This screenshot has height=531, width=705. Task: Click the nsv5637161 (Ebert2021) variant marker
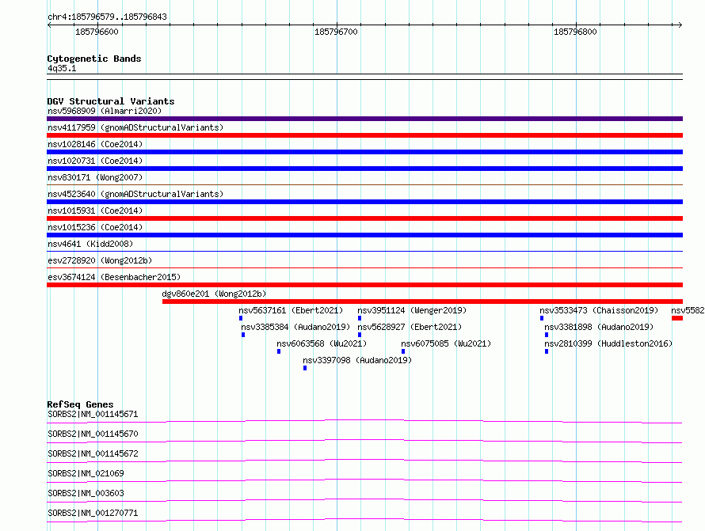click(x=241, y=318)
